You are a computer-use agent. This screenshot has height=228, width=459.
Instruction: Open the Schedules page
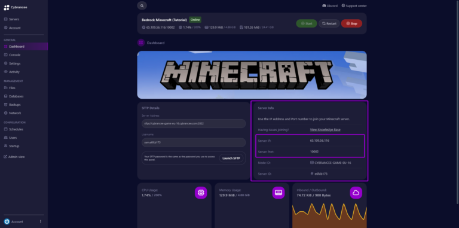point(16,129)
